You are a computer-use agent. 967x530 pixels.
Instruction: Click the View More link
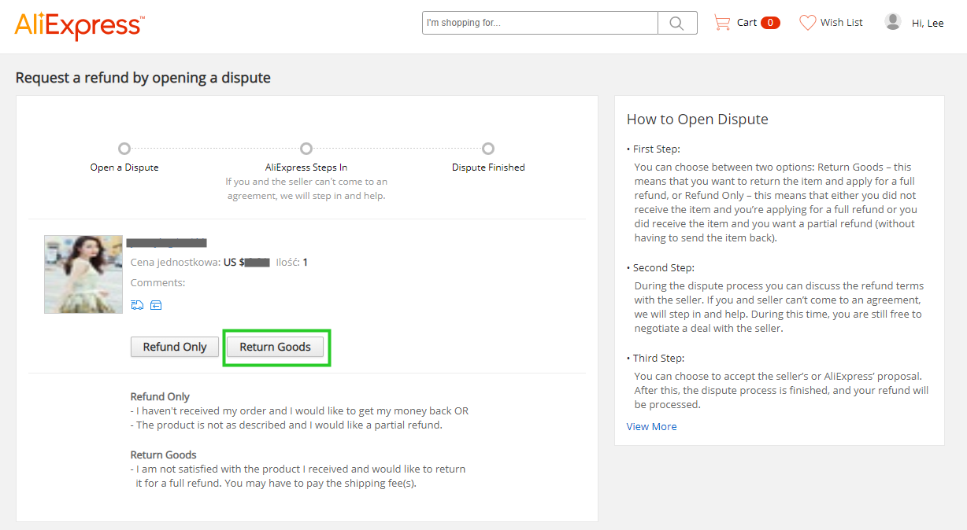[651, 426]
